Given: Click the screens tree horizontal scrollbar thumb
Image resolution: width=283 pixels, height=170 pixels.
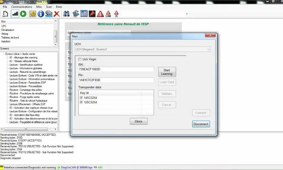Looking at the screenshot, I should [26, 129].
